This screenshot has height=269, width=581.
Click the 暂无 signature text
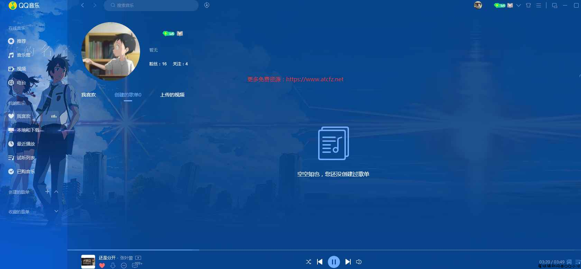pos(154,50)
